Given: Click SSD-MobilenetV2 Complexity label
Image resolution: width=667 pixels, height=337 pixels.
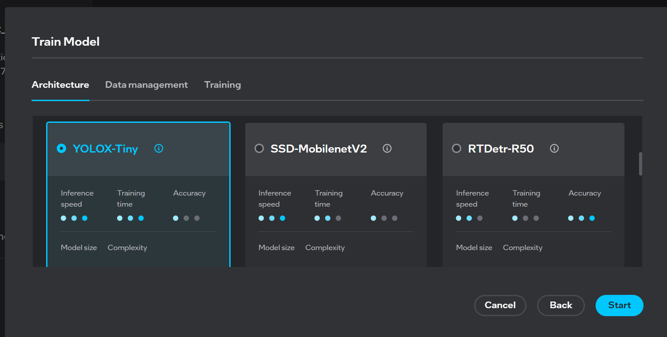Looking at the screenshot, I should (325, 248).
